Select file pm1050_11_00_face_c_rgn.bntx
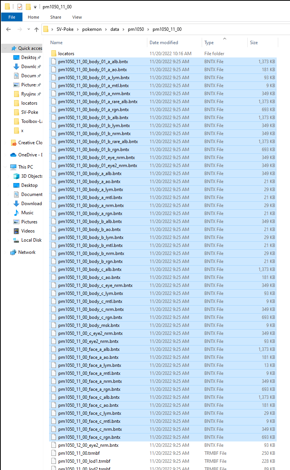Screen dimensions: 290x470 163,437
